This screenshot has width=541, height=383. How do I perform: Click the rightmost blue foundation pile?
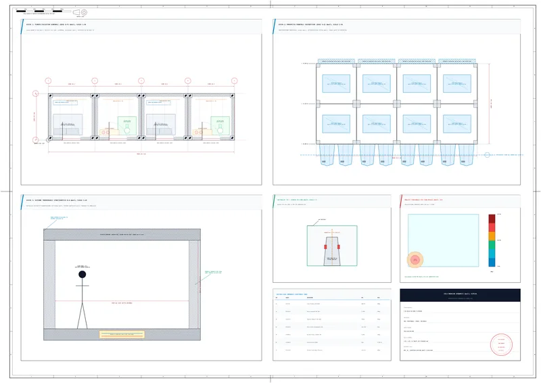click(467, 155)
